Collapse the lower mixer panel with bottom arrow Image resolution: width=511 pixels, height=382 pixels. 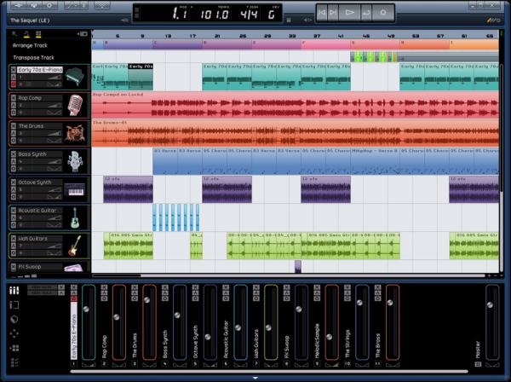255,377
